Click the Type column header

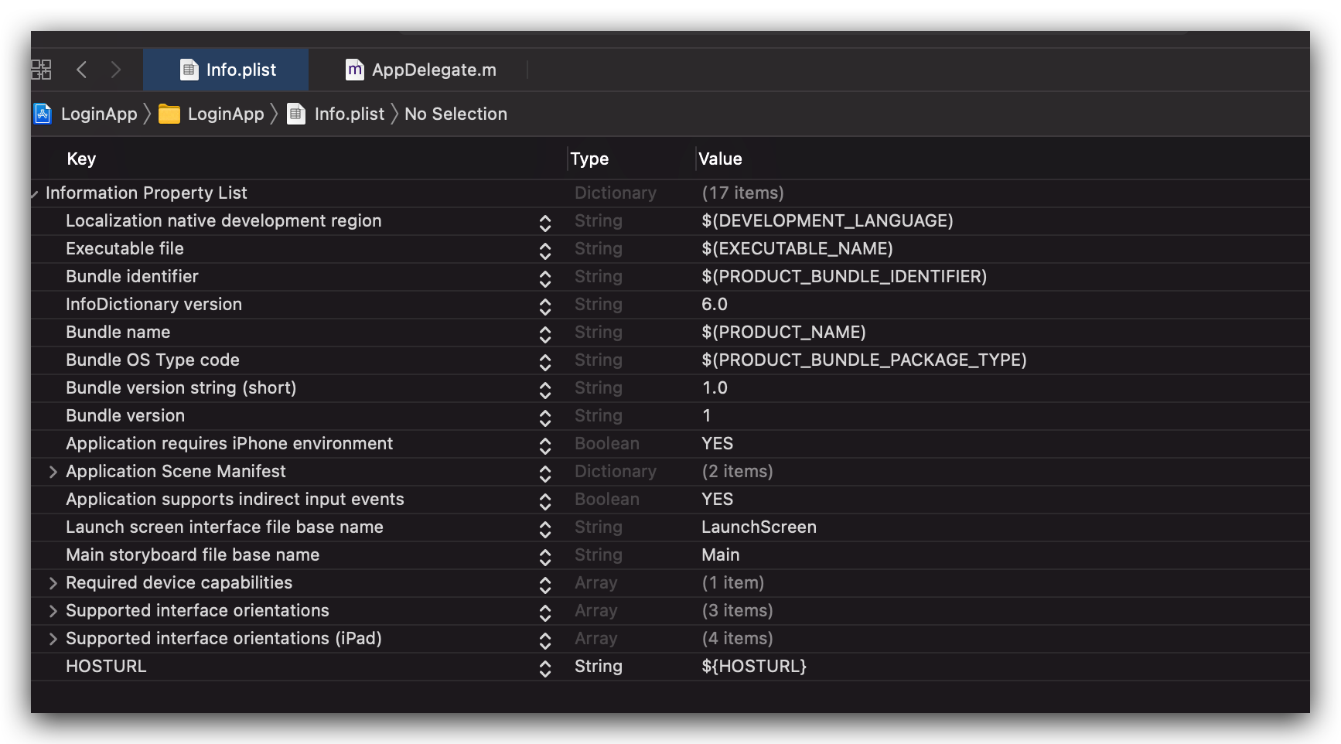[589, 159]
